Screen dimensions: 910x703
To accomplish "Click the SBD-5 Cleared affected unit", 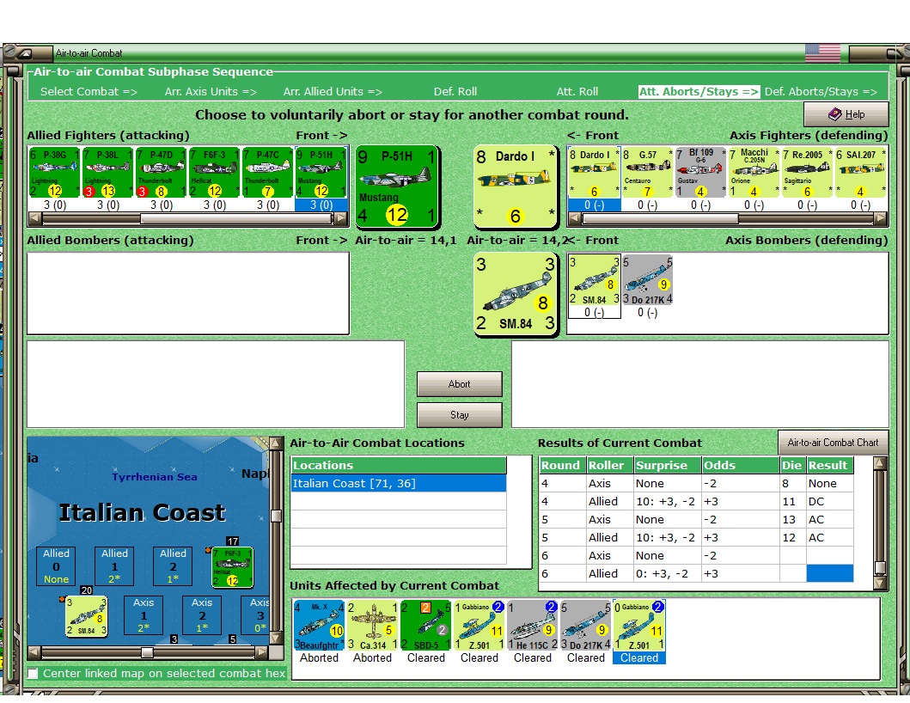I will (426, 626).
